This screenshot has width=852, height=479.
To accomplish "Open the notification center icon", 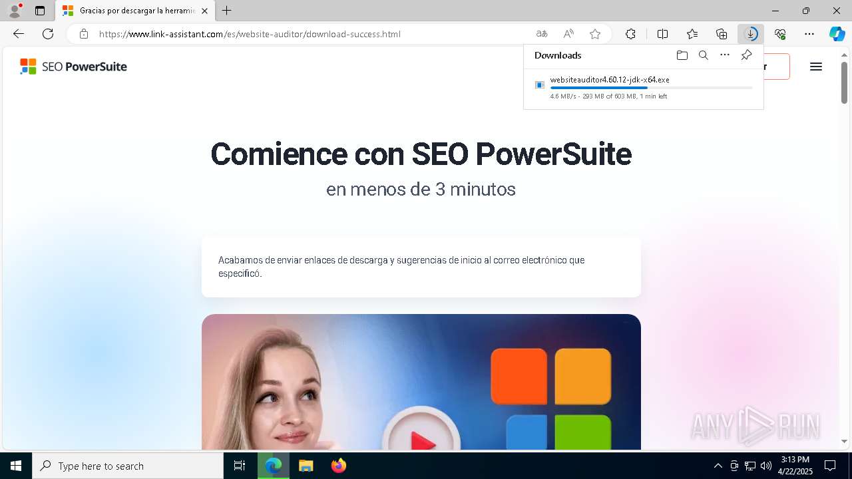I will coord(830,466).
